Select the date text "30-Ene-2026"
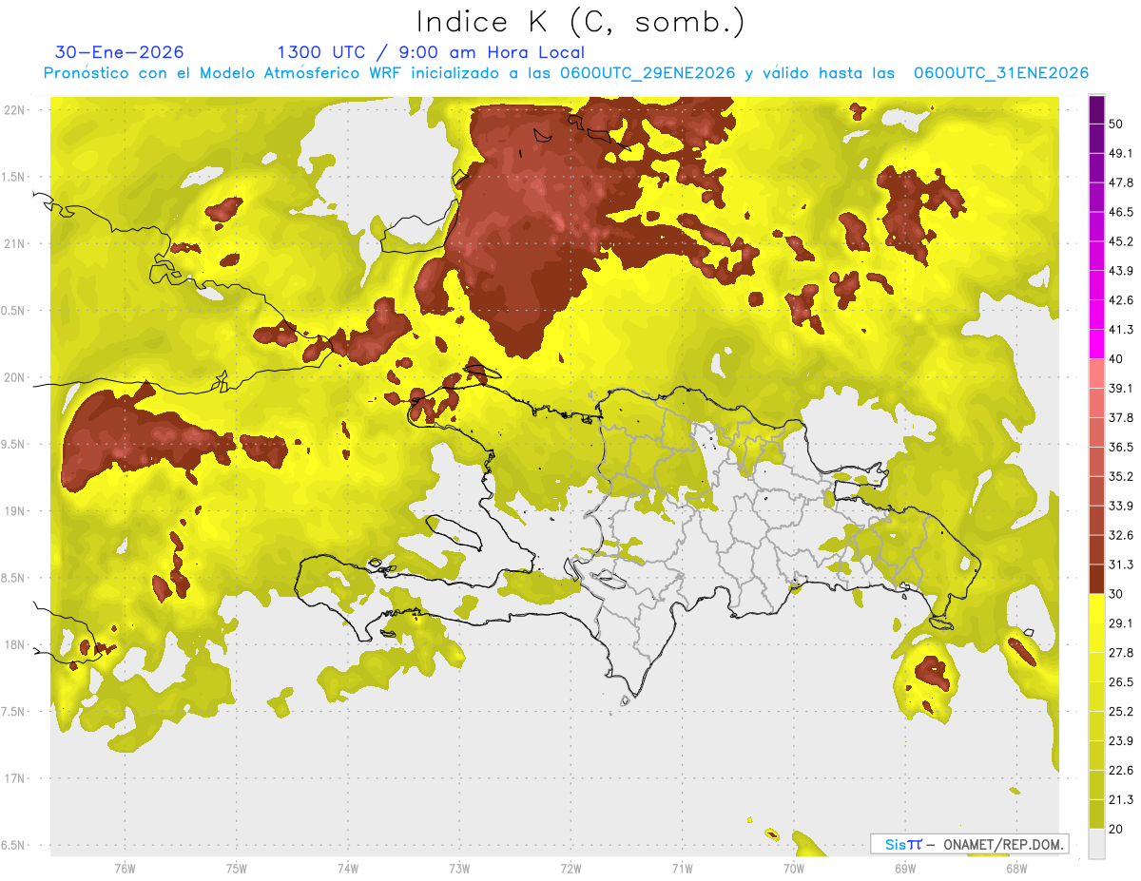1141x881 pixels. (120, 52)
